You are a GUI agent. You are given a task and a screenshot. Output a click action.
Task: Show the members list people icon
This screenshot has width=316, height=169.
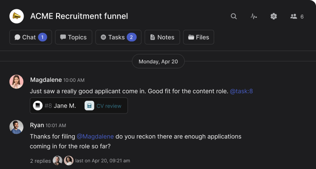[x=293, y=16]
